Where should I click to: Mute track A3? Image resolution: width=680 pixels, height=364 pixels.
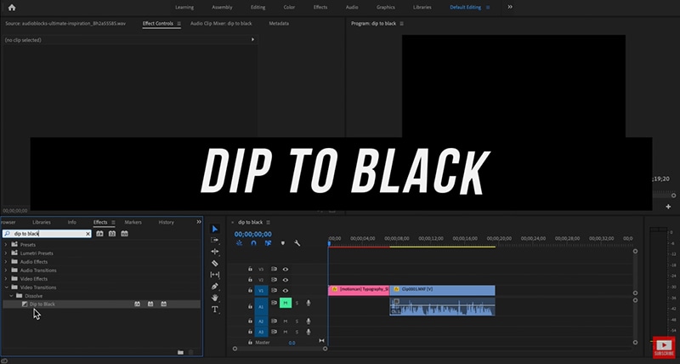tap(286, 332)
